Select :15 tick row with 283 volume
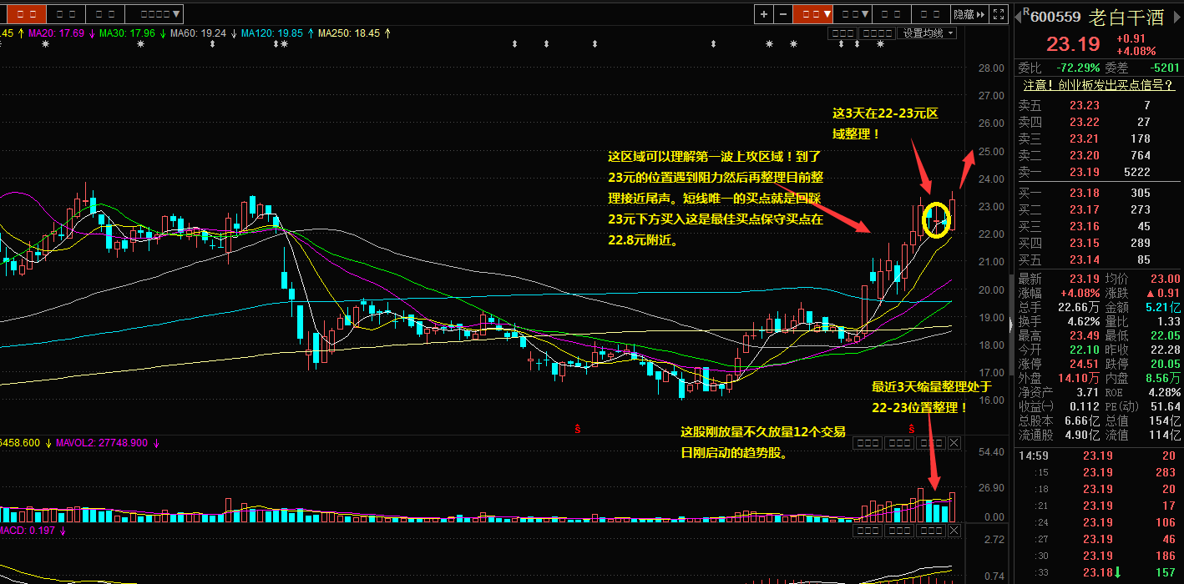This screenshot has width=1184, height=584. tap(1098, 472)
